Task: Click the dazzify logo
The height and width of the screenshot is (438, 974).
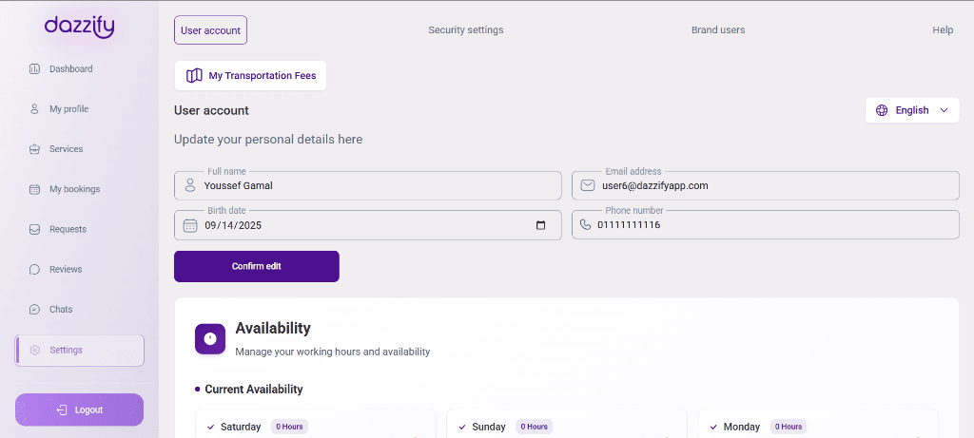Action: 79,27
